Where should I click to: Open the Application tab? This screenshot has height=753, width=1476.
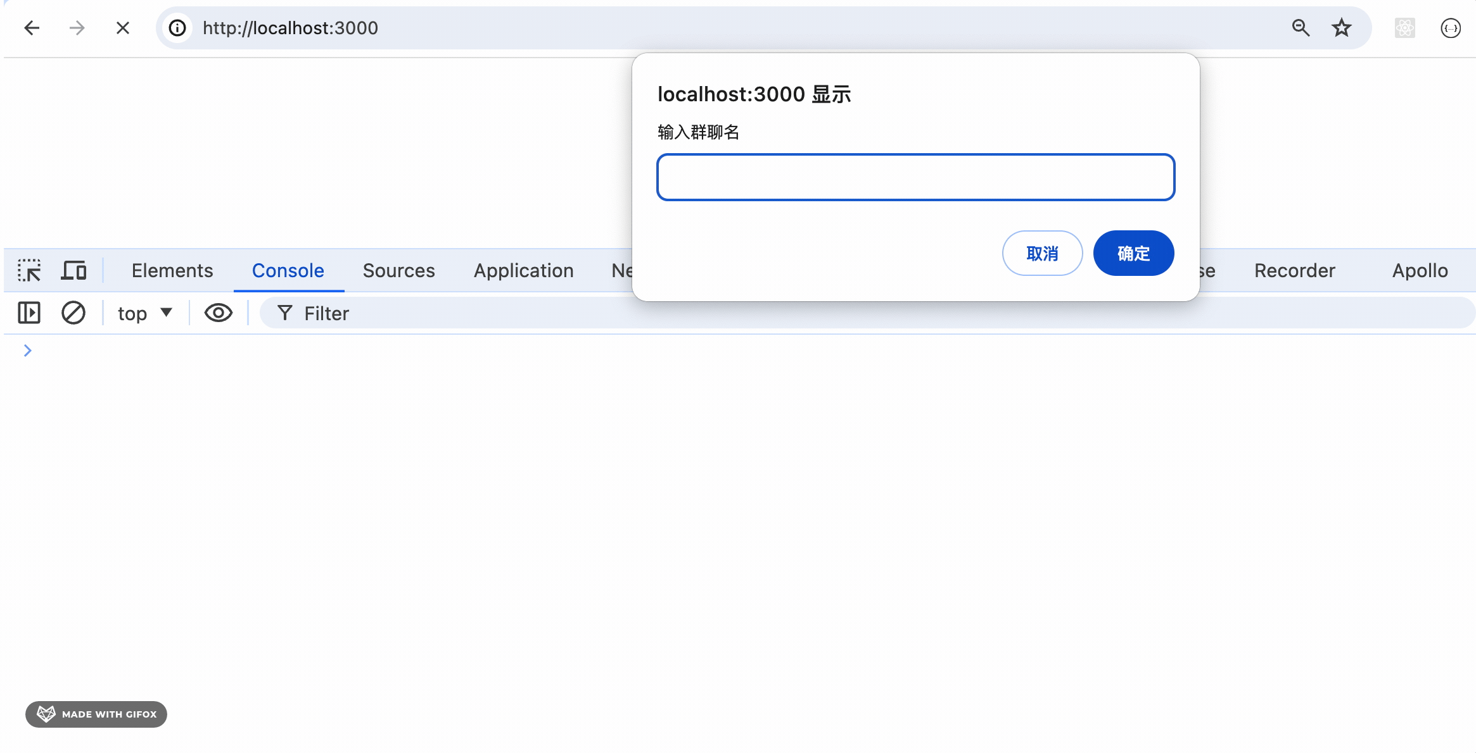523,271
